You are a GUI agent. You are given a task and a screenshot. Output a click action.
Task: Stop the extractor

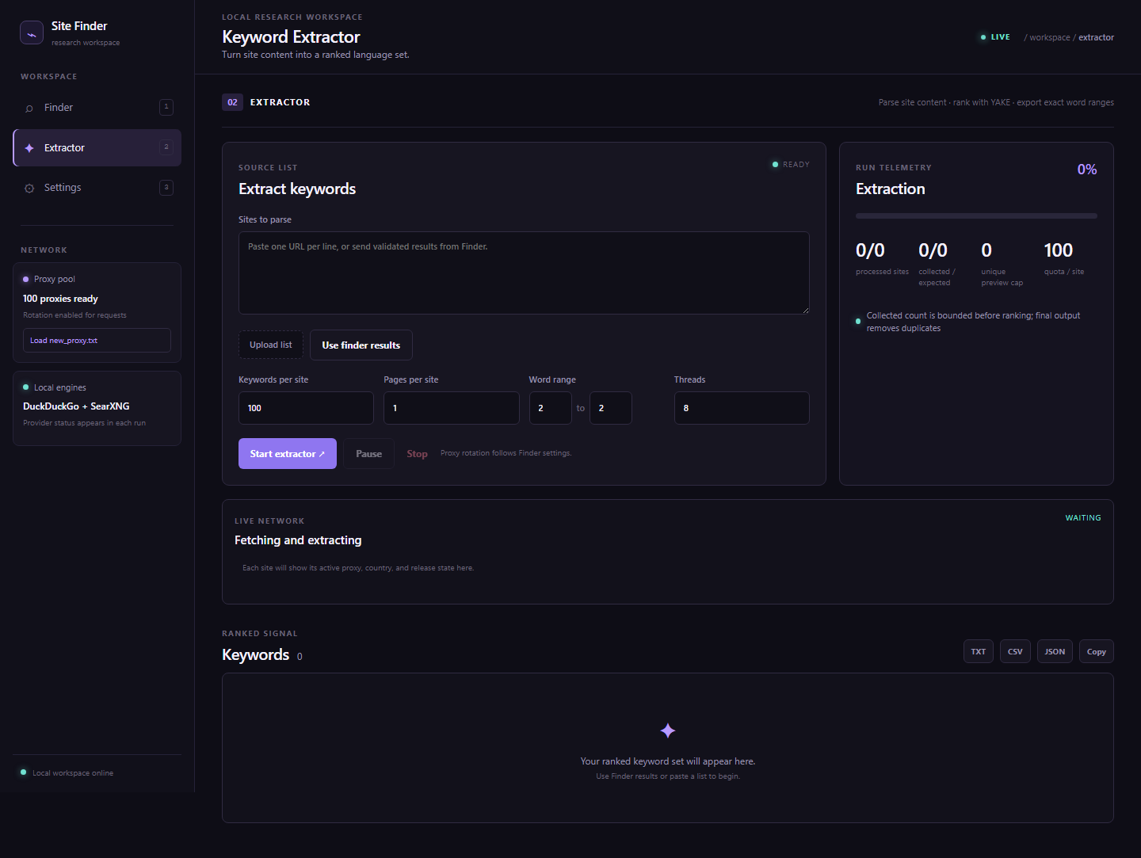[417, 454]
